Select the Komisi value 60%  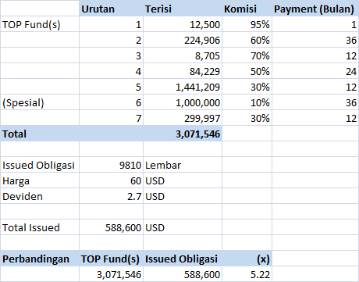(x=247, y=40)
